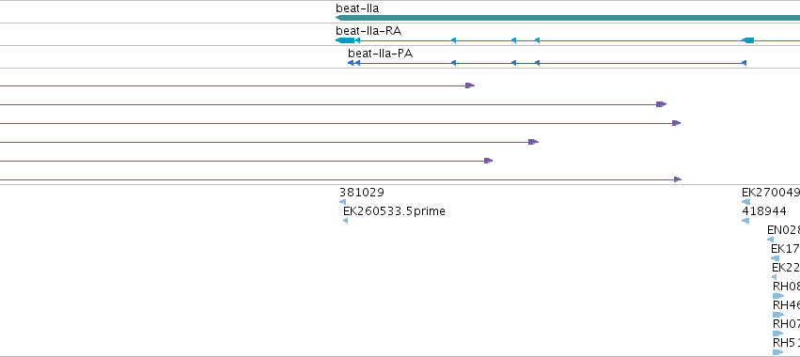Select beat-IIa-RA thick exon block at left end
The width and height of the screenshot is (800, 357).
[x=344, y=40]
